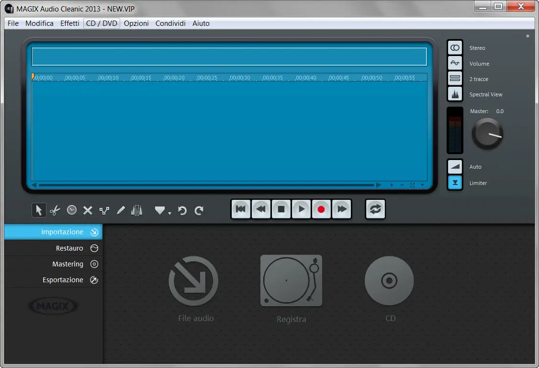Toggle the Spectral View button
This screenshot has height=368, width=539.
tap(455, 93)
